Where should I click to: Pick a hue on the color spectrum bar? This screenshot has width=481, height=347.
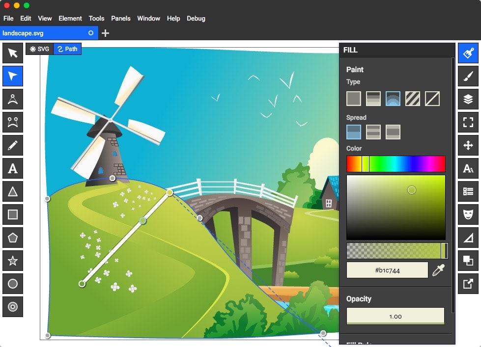pos(396,163)
